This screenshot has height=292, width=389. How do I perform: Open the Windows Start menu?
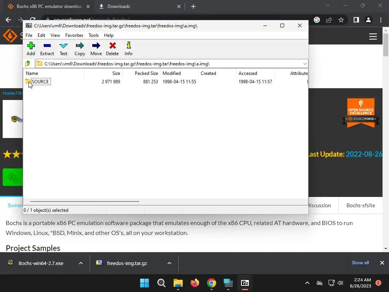144,283
